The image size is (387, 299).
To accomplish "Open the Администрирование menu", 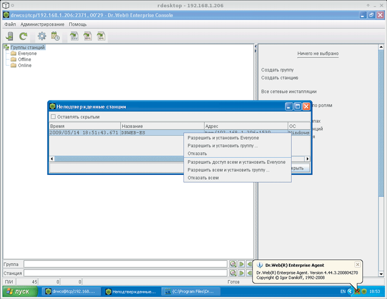I will coord(42,25).
